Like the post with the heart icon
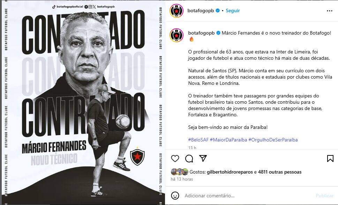Image resolution: width=338 pixels, height=205 pixels. pyautogui.click(x=175, y=159)
